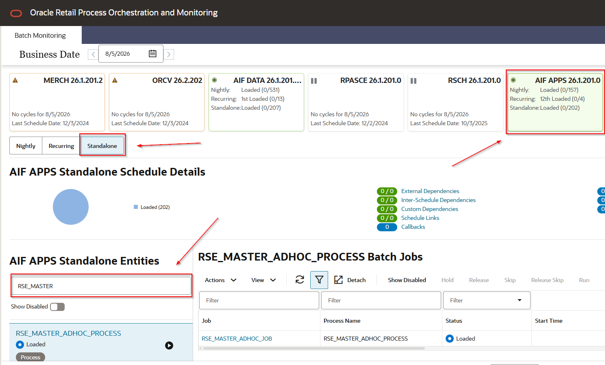Click the Process Name filter field
The width and height of the screenshot is (605, 365).
381,300
